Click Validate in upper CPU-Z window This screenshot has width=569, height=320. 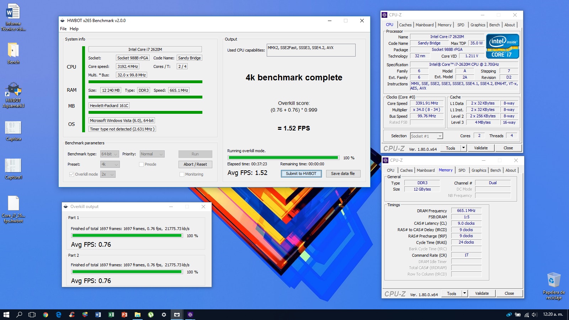(481, 148)
